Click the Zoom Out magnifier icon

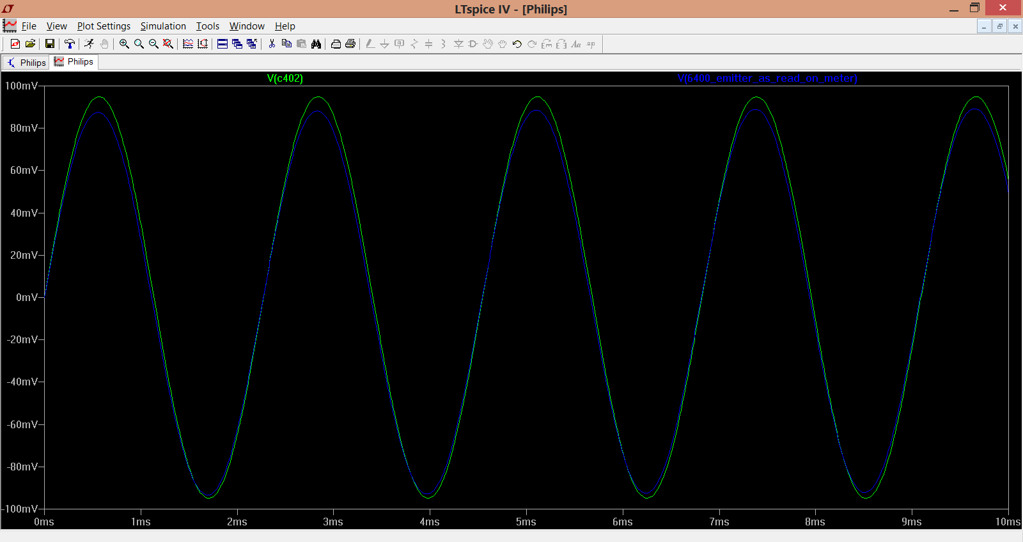[x=153, y=43]
